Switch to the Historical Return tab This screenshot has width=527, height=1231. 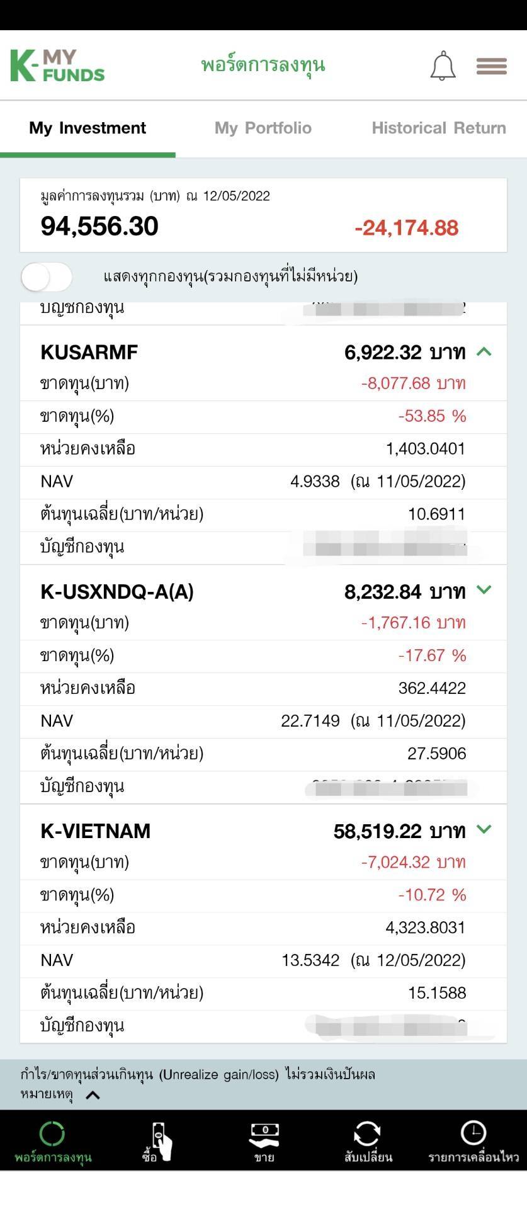[439, 128]
